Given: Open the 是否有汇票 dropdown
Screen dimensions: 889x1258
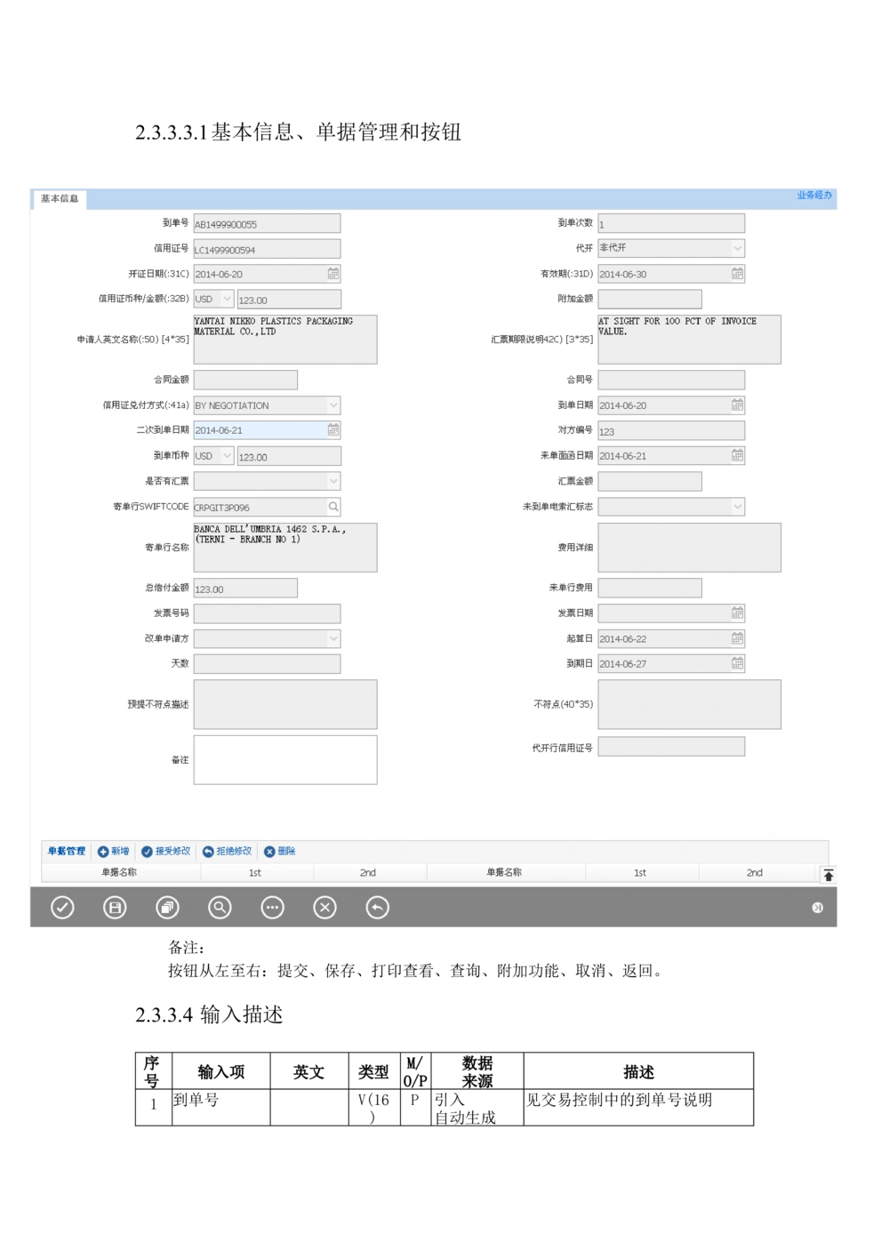Looking at the screenshot, I should [x=334, y=481].
